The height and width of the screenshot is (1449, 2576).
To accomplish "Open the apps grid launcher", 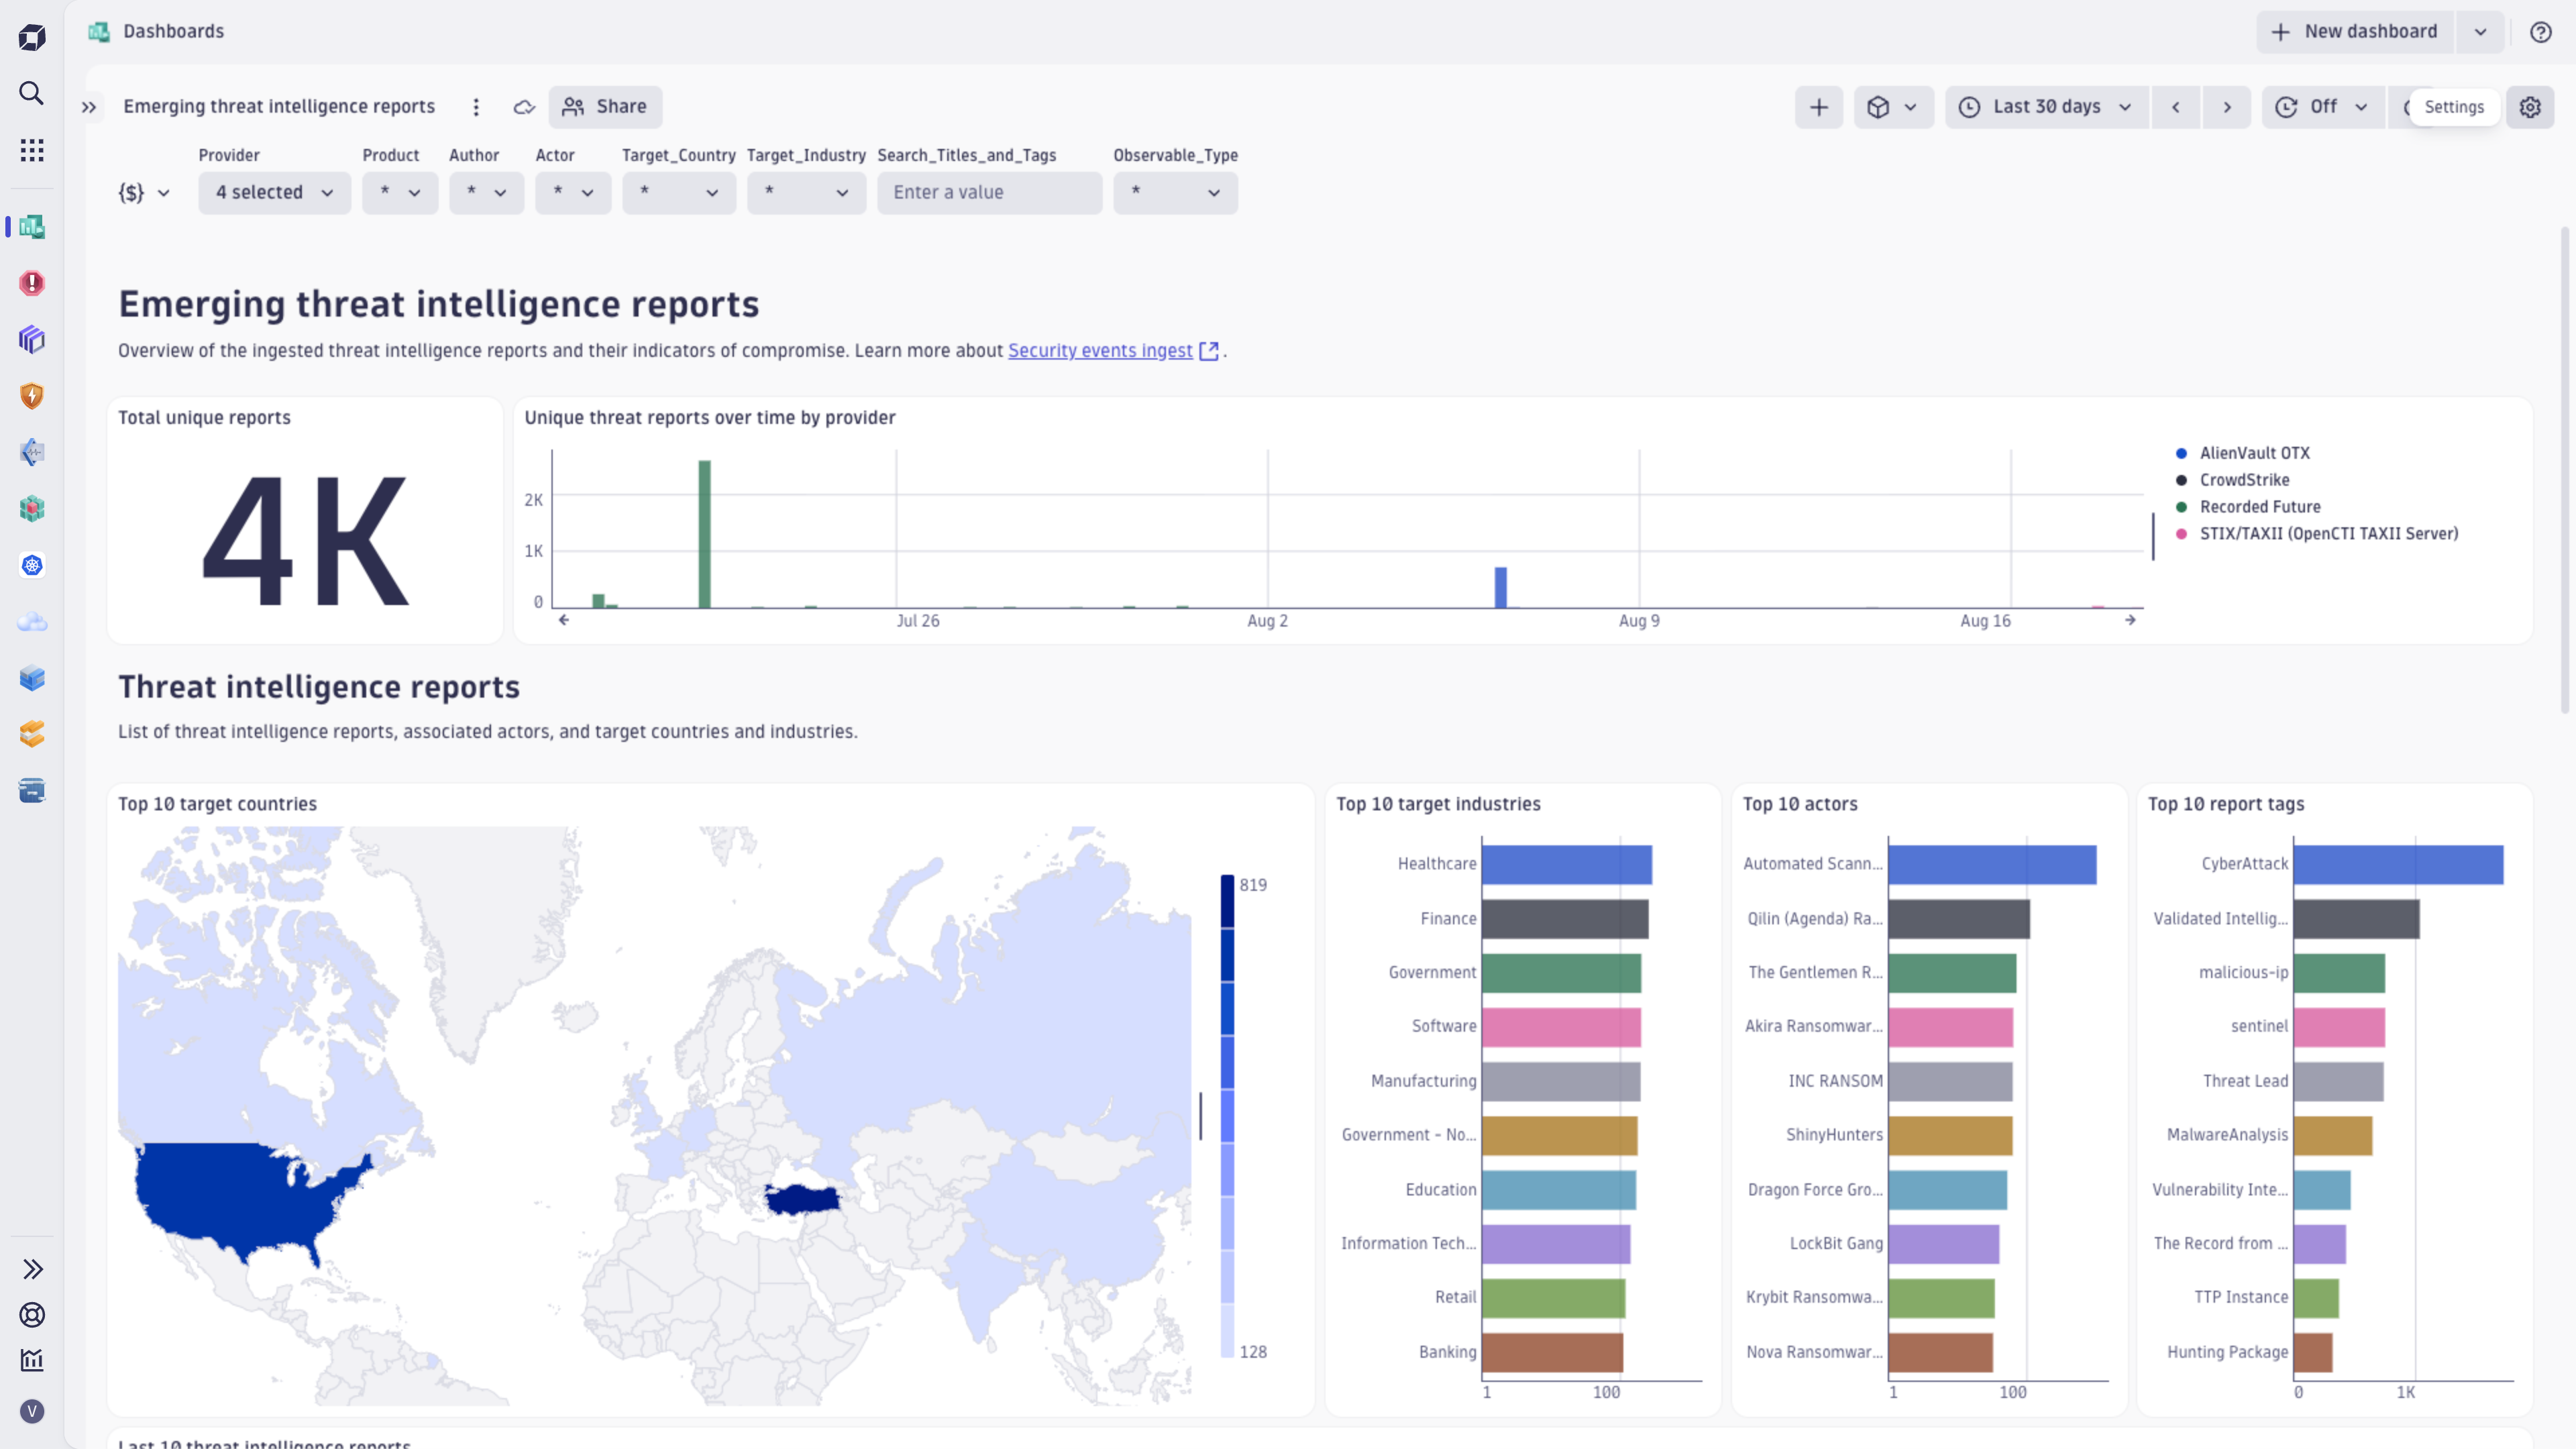I will [x=32, y=150].
